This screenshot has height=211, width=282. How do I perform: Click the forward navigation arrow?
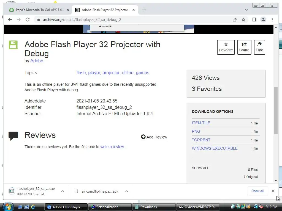point(19,20)
